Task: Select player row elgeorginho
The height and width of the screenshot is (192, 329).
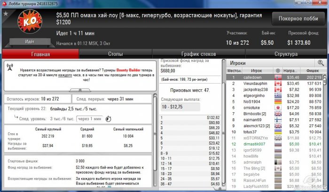Action: pyautogui.click(x=274, y=96)
